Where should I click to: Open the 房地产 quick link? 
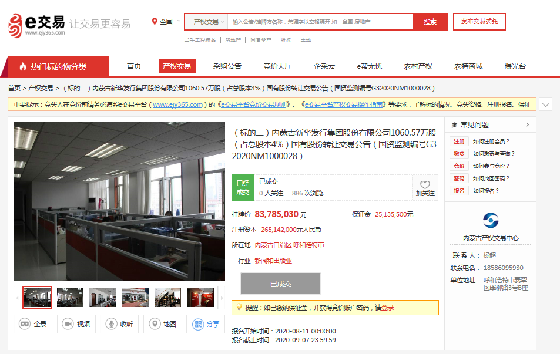[233, 40]
